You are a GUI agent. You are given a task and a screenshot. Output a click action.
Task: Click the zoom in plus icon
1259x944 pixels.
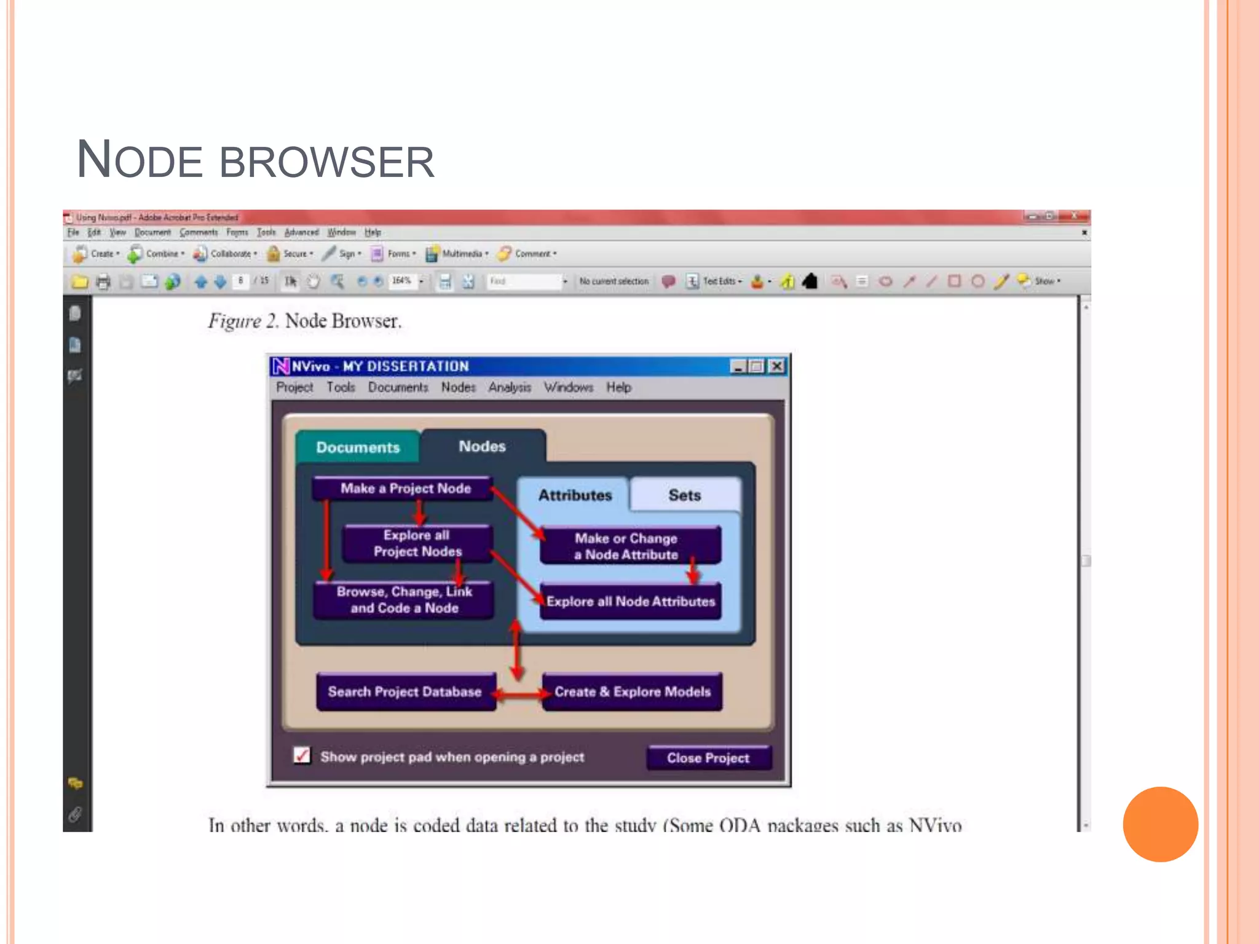point(379,281)
